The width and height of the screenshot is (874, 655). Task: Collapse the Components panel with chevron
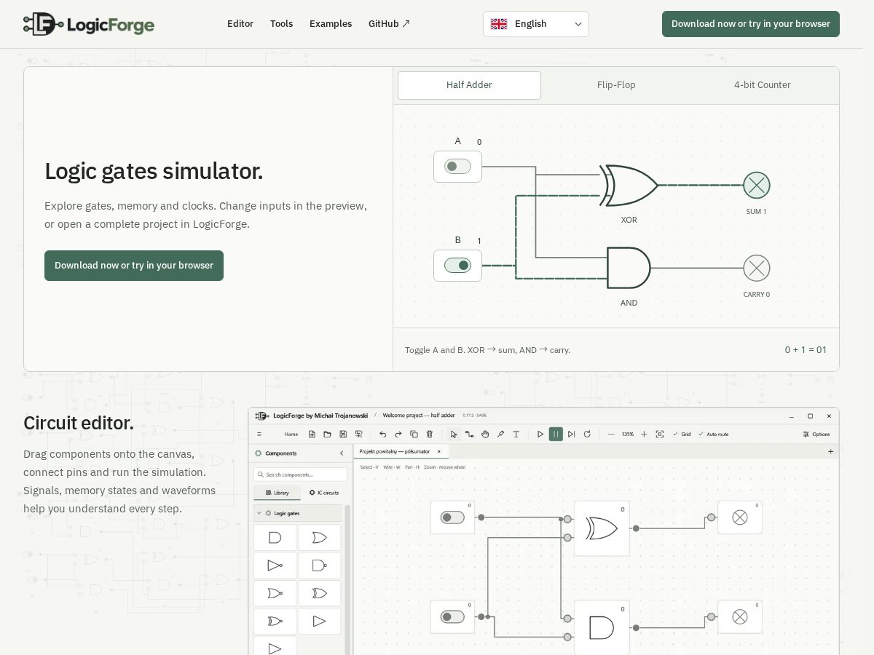point(342,453)
